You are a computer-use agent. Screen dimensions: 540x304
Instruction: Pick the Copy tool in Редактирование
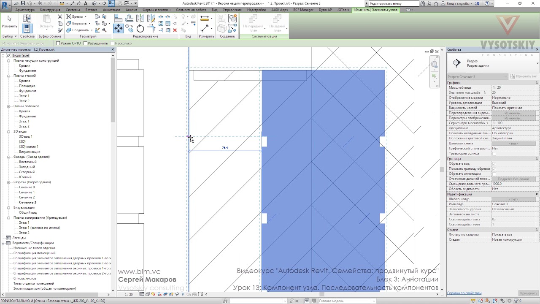pos(130,28)
